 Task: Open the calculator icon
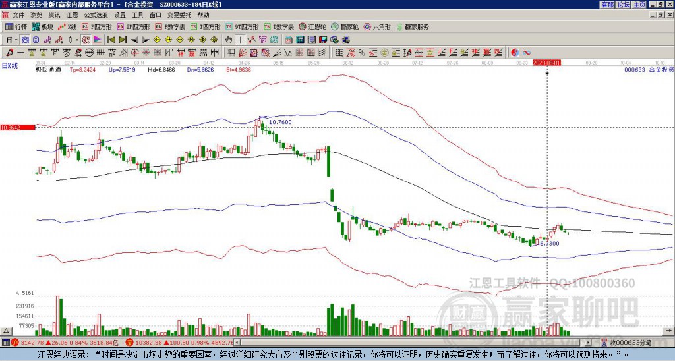(300, 40)
